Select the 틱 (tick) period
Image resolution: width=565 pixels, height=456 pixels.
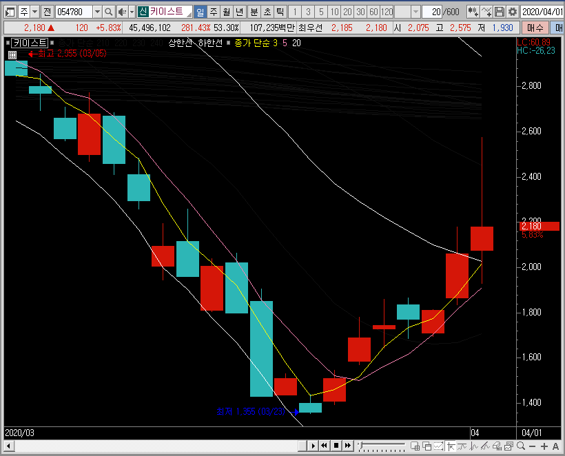click(280, 12)
